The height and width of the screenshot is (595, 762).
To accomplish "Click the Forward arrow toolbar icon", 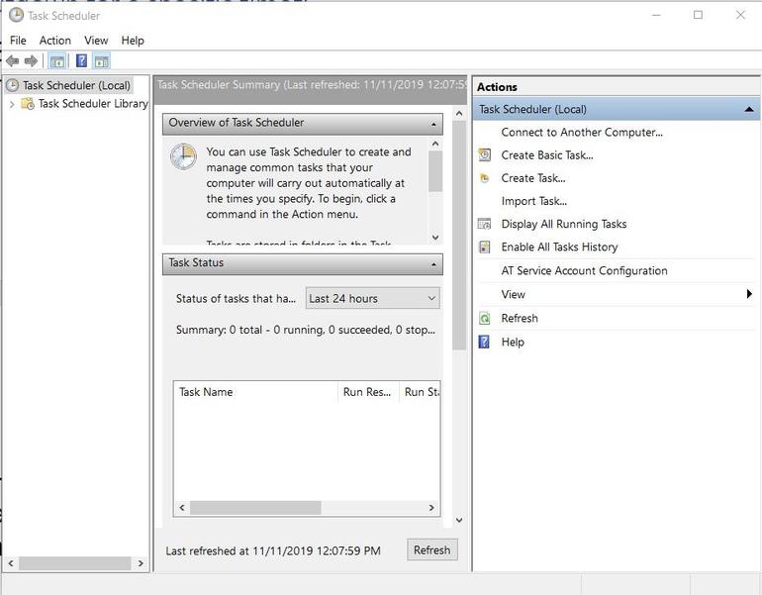I will tap(31, 60).
